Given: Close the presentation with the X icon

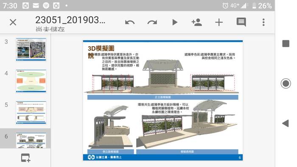Looking at the screenshot, I should tap(13, 22).
